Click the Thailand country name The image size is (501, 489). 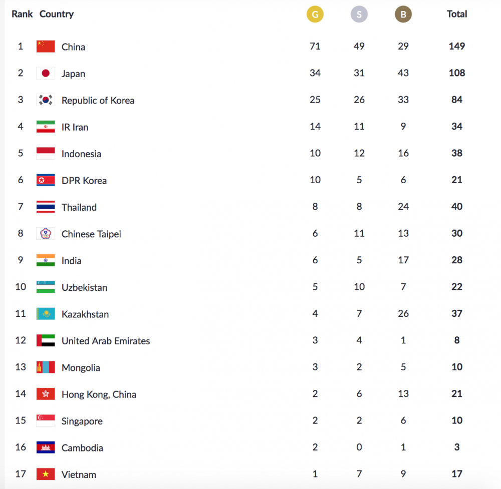click(x=79, y=207)
